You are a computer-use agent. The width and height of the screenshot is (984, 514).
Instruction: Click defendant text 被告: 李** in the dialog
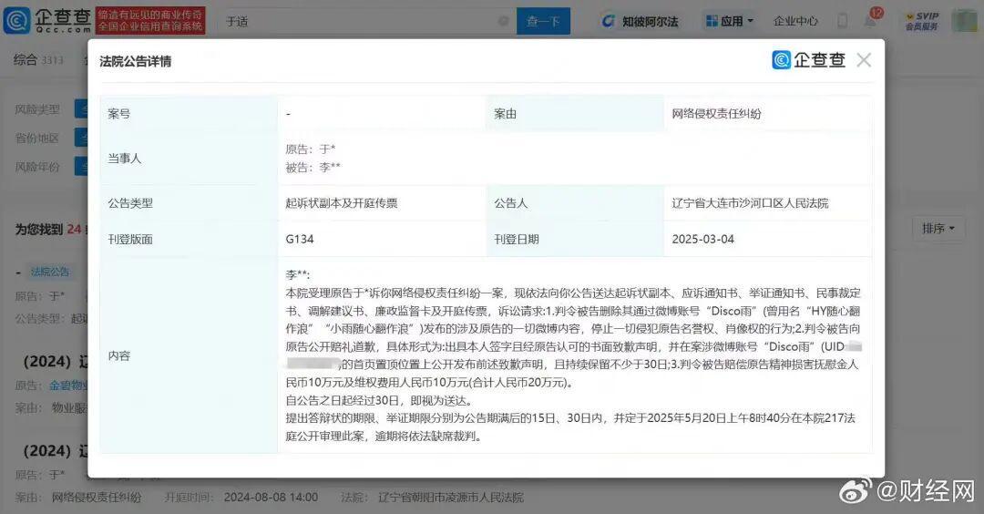(313, 168)
